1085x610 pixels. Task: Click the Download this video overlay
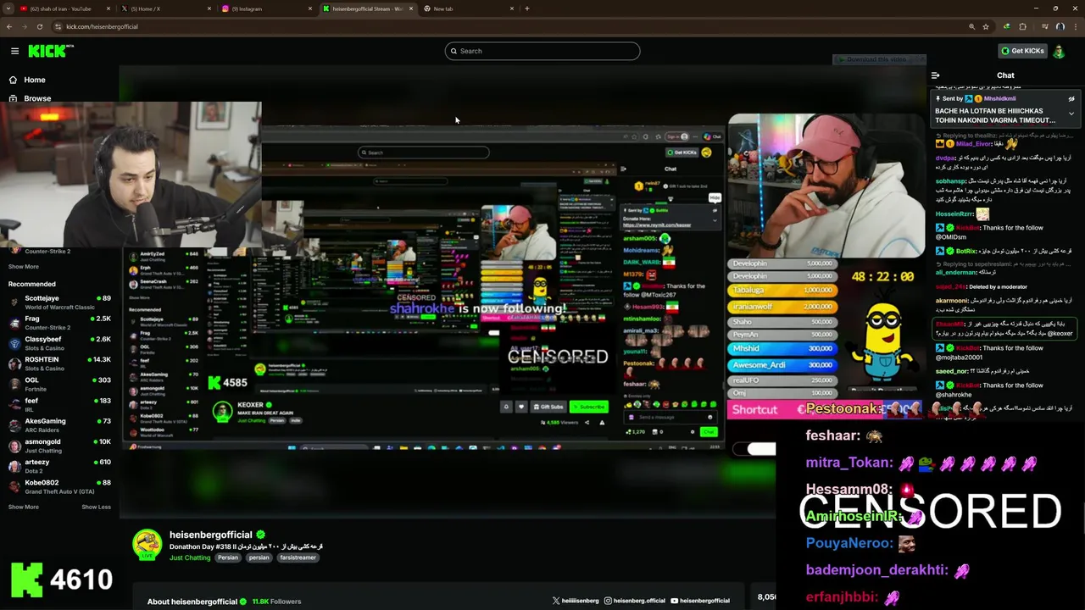879,59
